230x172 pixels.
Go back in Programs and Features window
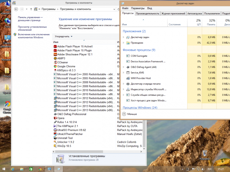point(16,9)
